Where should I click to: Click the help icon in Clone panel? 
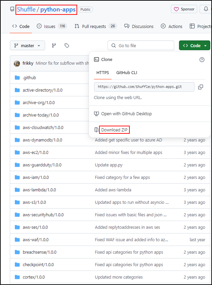202,60
